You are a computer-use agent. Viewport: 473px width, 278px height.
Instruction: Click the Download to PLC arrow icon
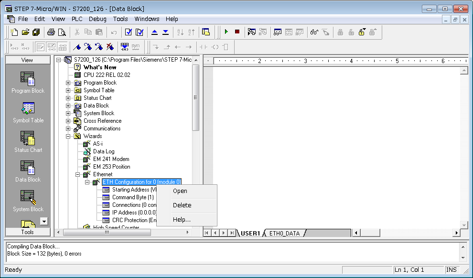pos(165,32)
